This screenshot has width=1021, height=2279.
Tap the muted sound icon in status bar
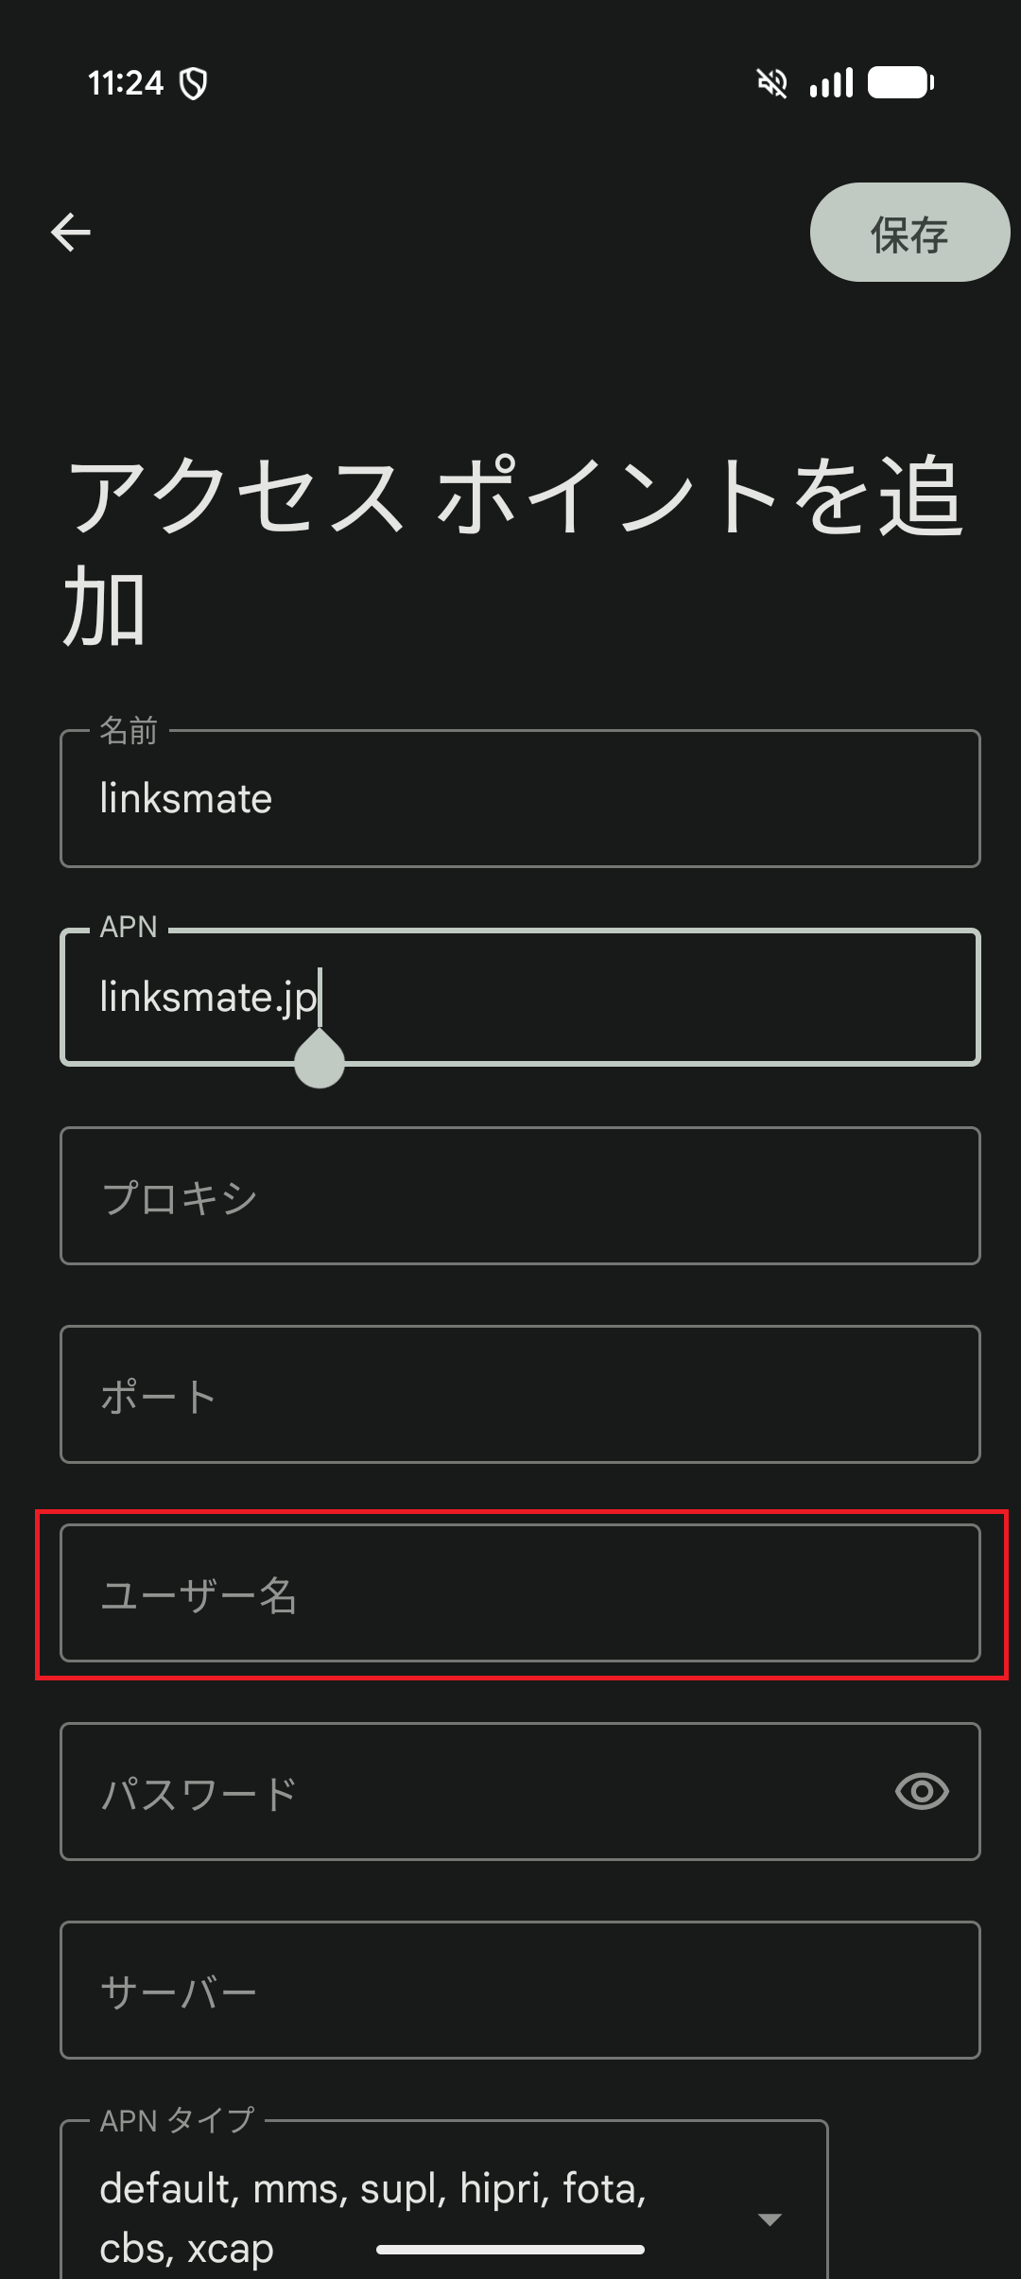click(772, 83)
